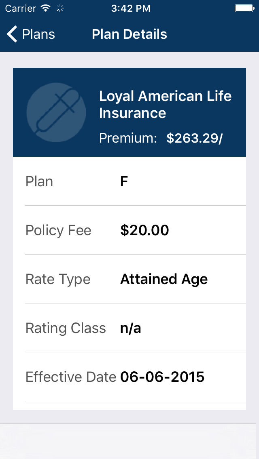Select Loyal American Life Insurance heading
The width and height of the screenshot is (259, 459).
(x=165, y=105)
